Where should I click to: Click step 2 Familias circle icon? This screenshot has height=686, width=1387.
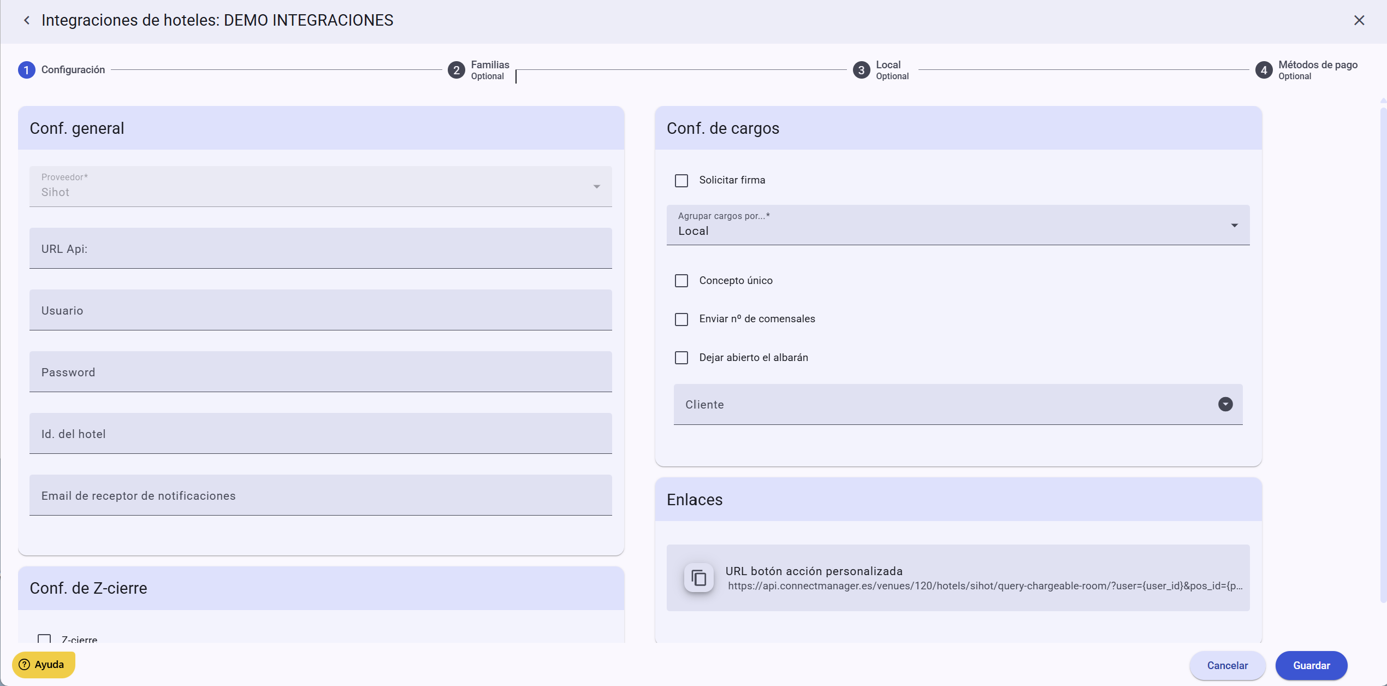pos(456,70)
